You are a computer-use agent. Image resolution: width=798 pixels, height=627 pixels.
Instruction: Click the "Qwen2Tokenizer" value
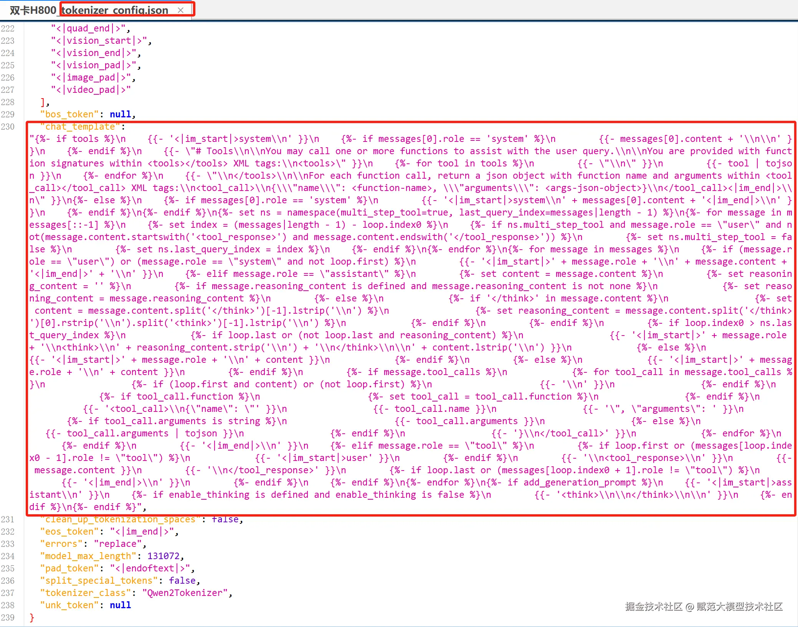[185, 593]
